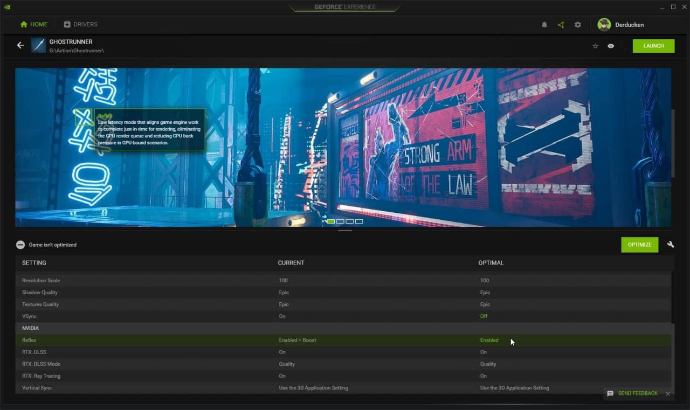Viewport: 690px width, 410px height.
Task: Click the Game isn't optimized status text
Action: pos(53,245)
